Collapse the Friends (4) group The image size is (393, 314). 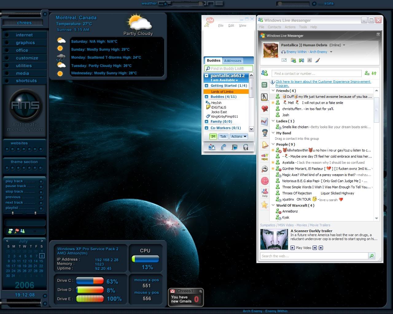click(273, 91)
